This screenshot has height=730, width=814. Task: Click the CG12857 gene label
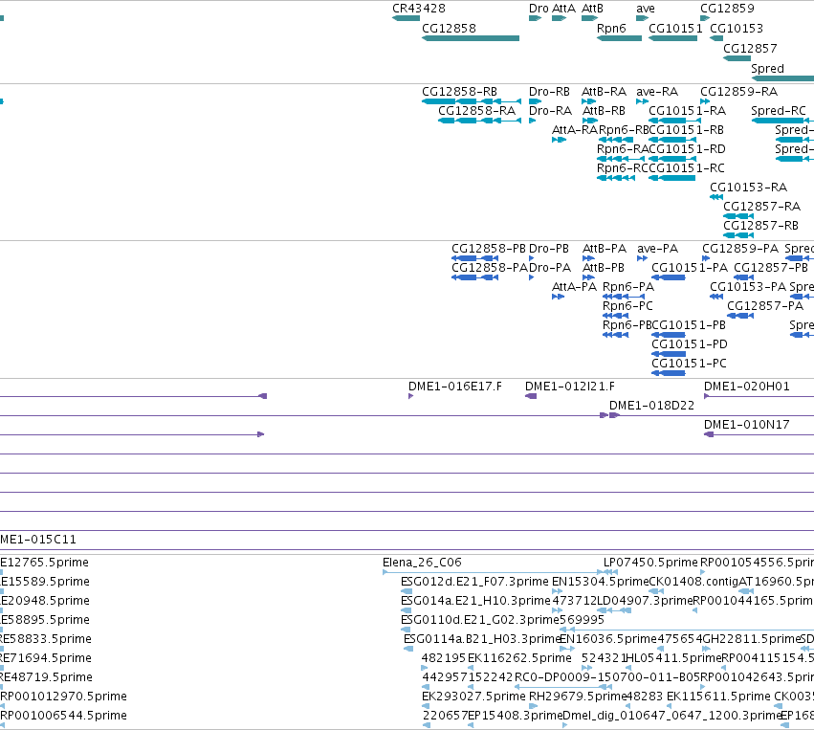750,49
